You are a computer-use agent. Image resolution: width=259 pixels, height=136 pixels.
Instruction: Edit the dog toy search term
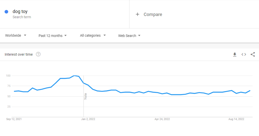point(20,12)
